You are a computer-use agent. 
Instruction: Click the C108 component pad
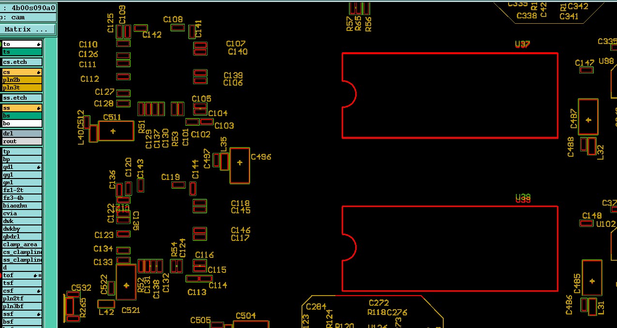pyautogui.click(x=178, y=28)
